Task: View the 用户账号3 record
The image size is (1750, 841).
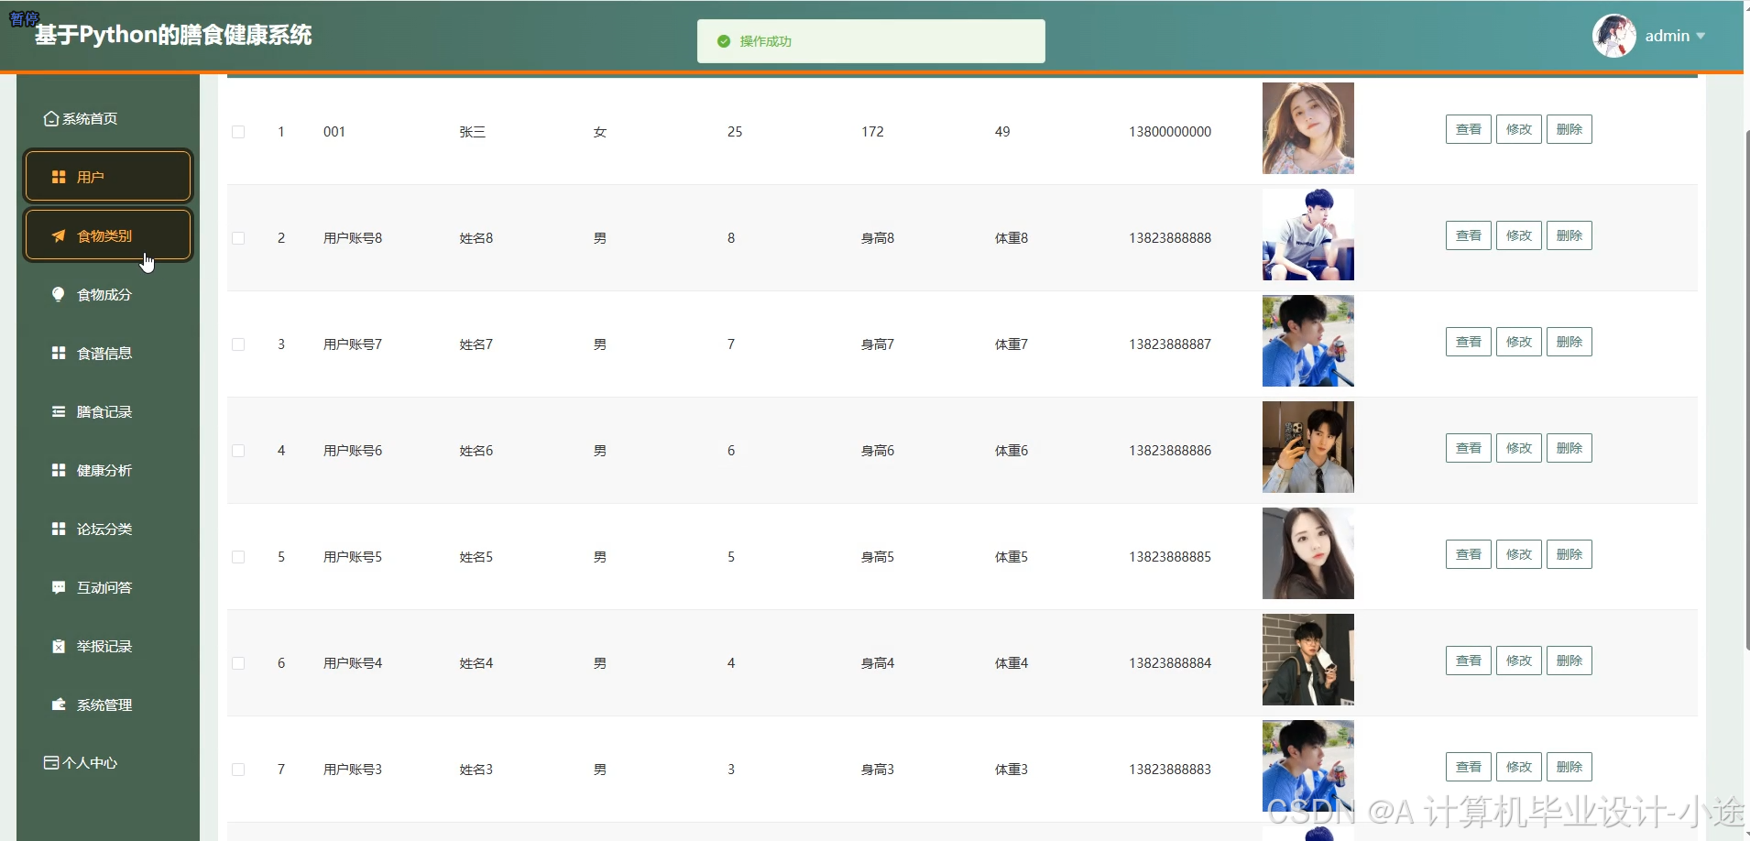Action: click(x=1469, y=767)
